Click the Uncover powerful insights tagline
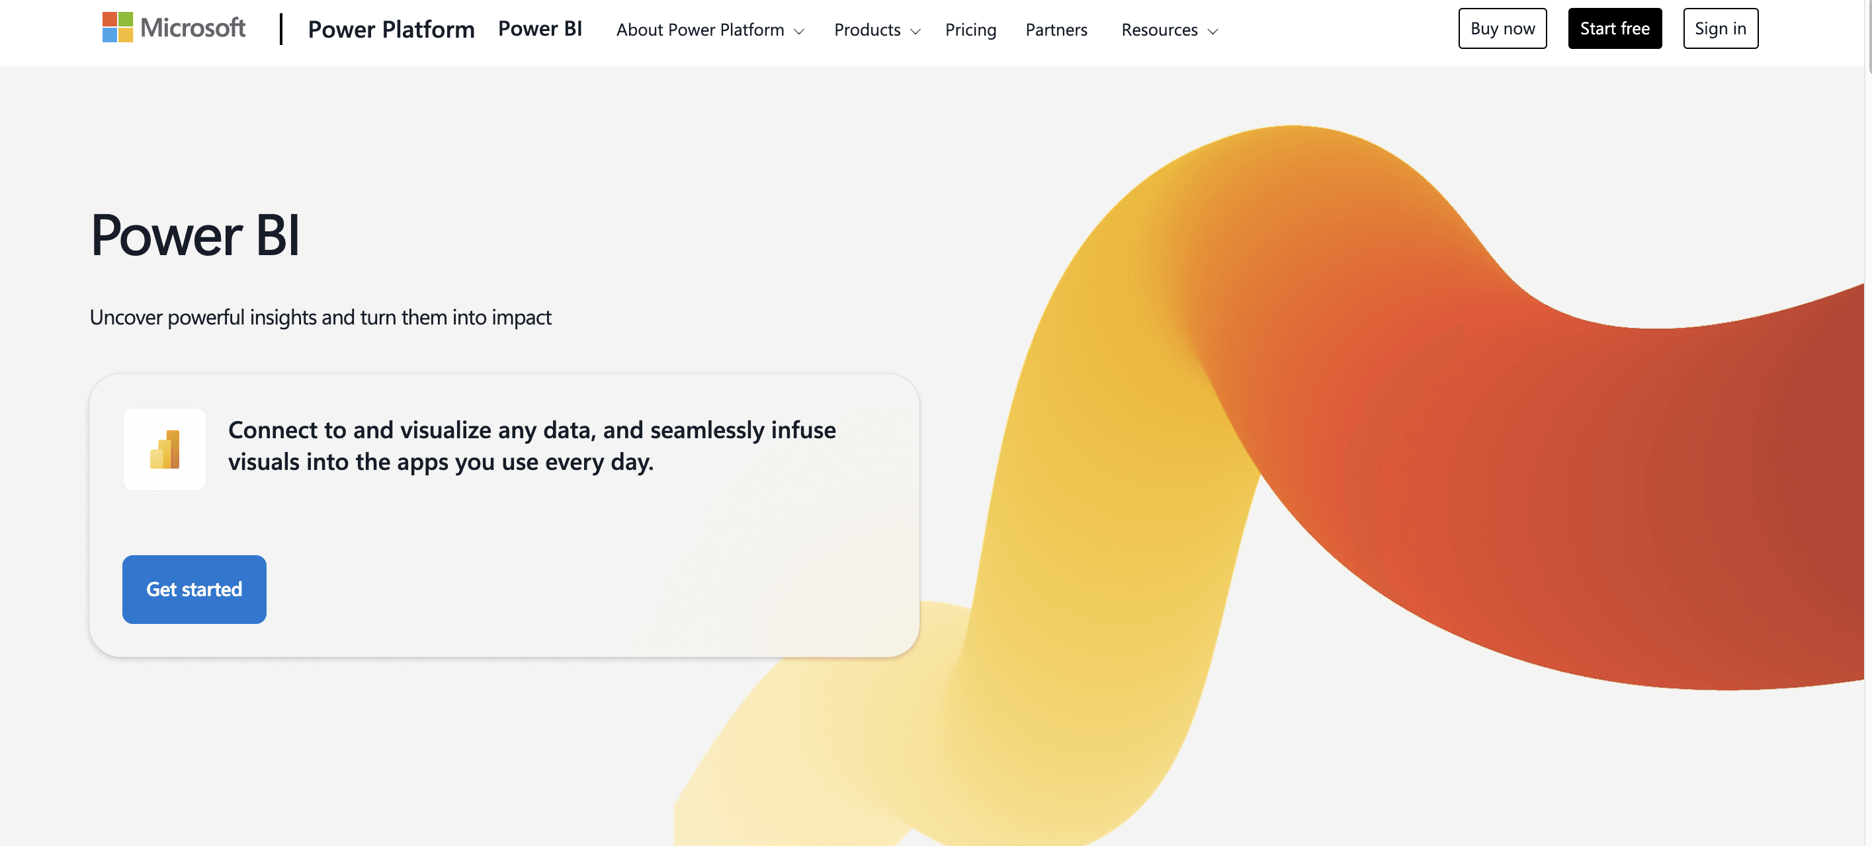This screenshot has width=1872, height=846. (x=320, y=317)
